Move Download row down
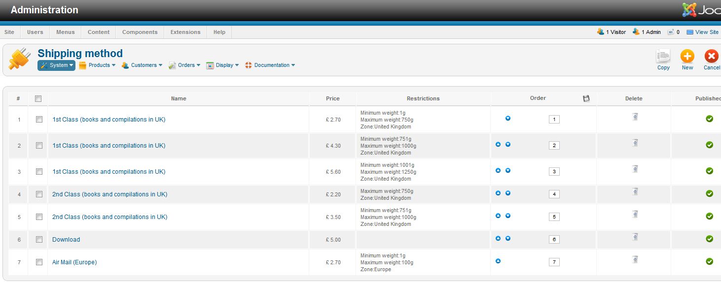Viewport: 721px width, 282px height. [x=508, y=238]
